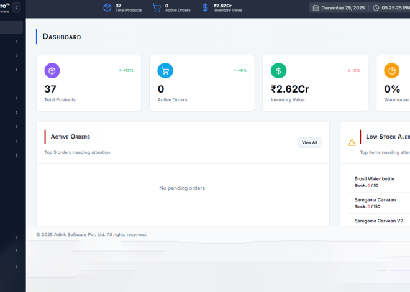The image size is (410, 292).
Task: Click the 'Stock: 0 / 150' line
Action: [x=367, y=206]
